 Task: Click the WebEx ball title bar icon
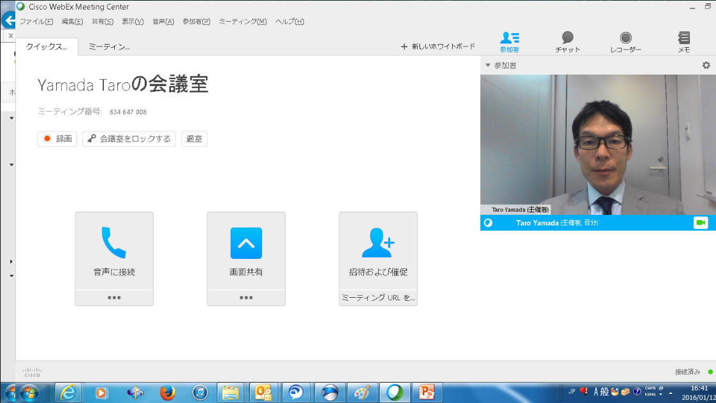(x=20, y=6)
